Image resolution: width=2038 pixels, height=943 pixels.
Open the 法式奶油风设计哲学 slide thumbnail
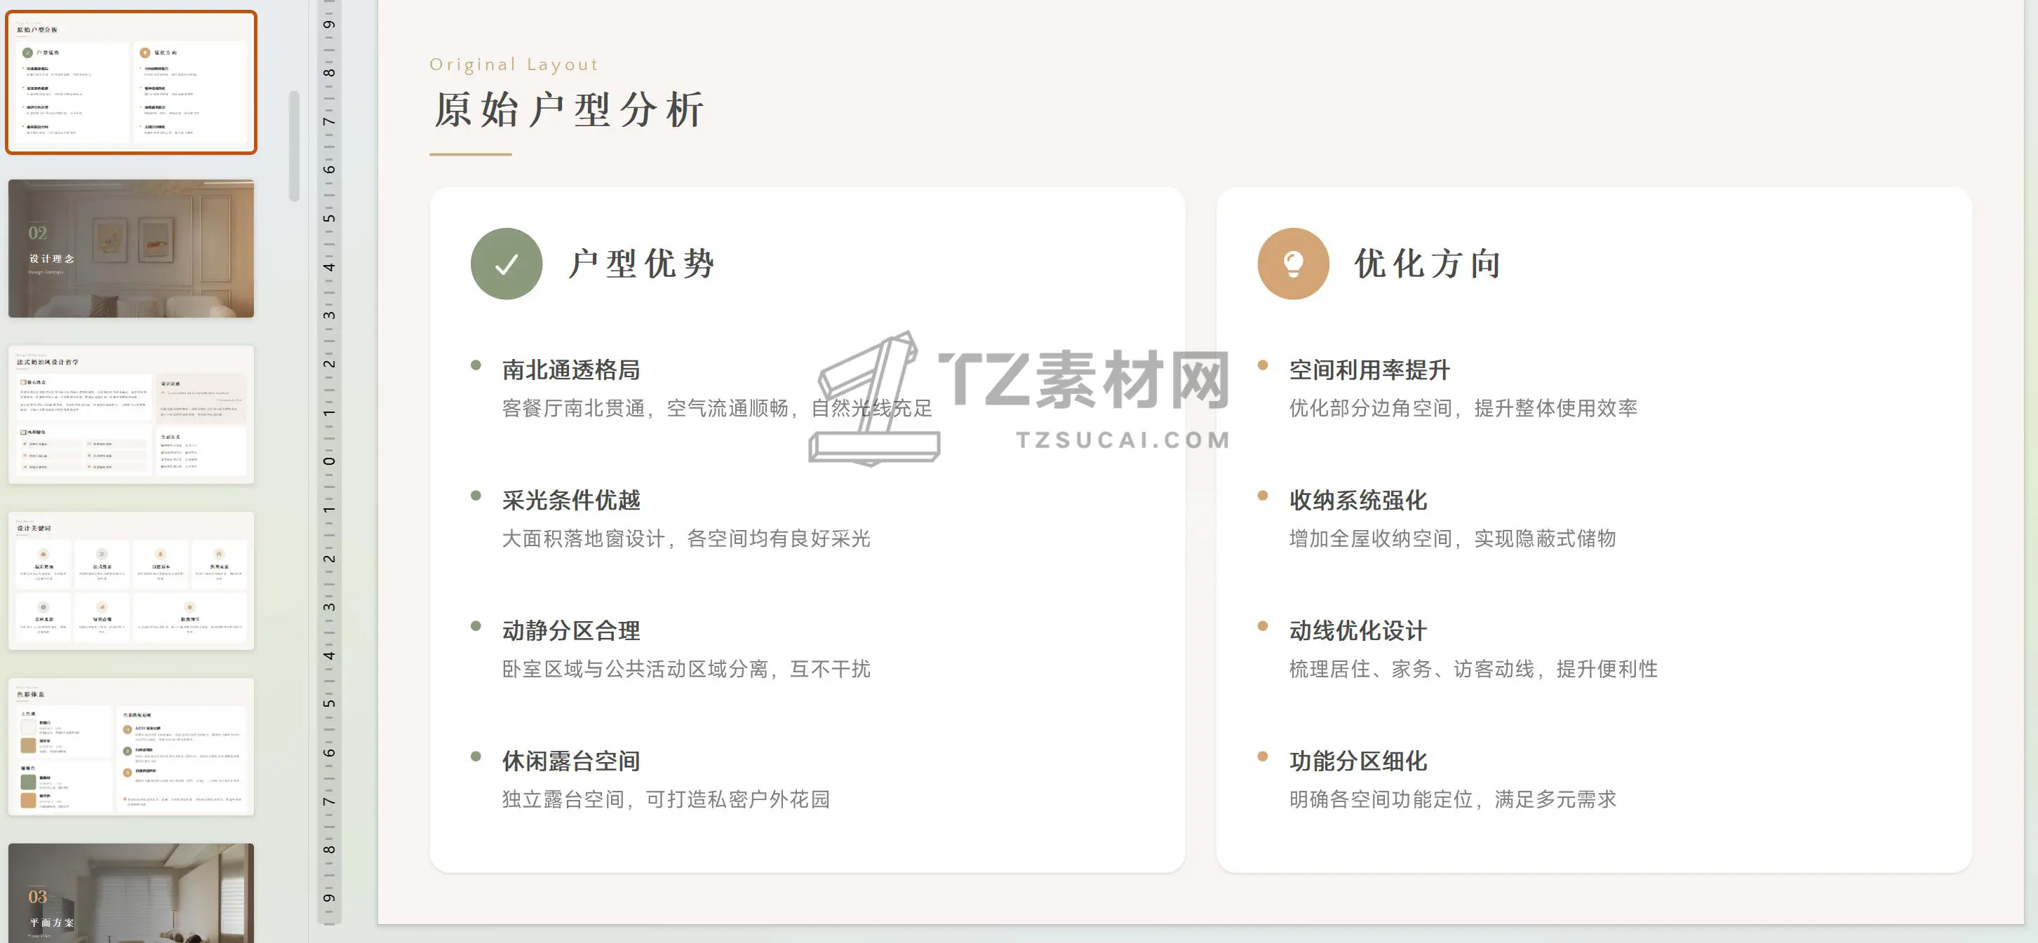click(x=131, y=414)
